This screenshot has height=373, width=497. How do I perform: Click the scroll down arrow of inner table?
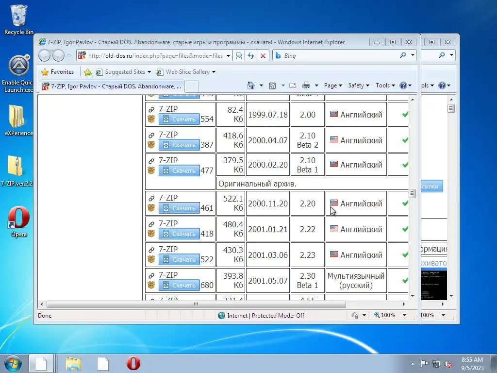pyautogui.click(x=413, y=296)
